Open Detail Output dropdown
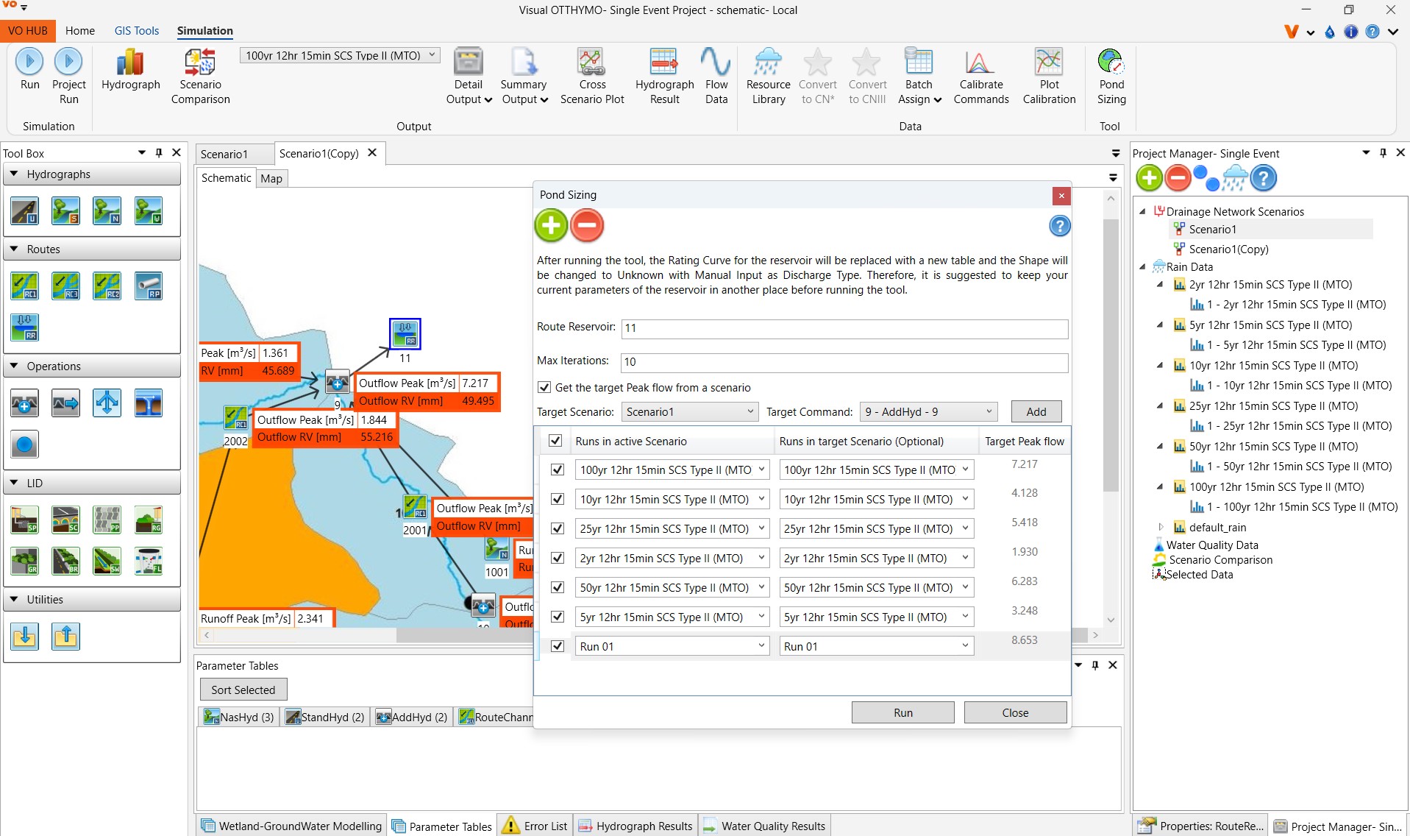Image resolution: width=1410 pixels, height=836 pixels. (x=469, y=77)
